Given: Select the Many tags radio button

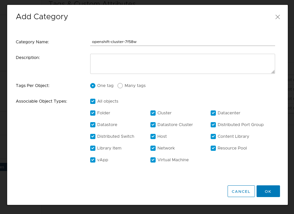Looking at the screenshot, I should [x=120, y=86].
